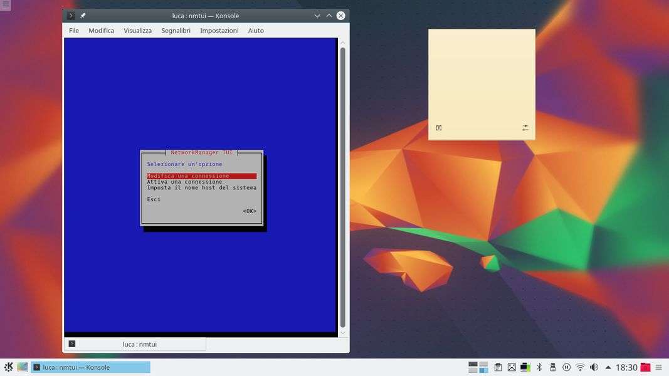Screen dimensions: 669x376
Task: Click the battery status tray icon
Action: [x=525, y=367]
